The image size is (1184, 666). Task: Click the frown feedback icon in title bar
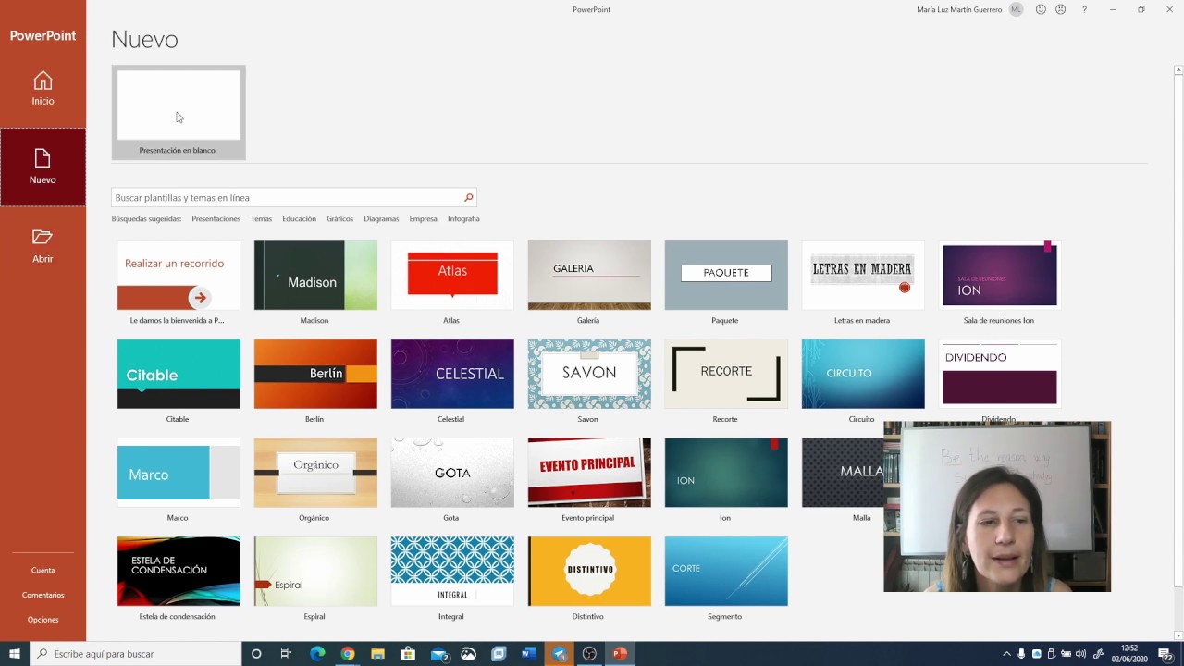pos(1060,9)
